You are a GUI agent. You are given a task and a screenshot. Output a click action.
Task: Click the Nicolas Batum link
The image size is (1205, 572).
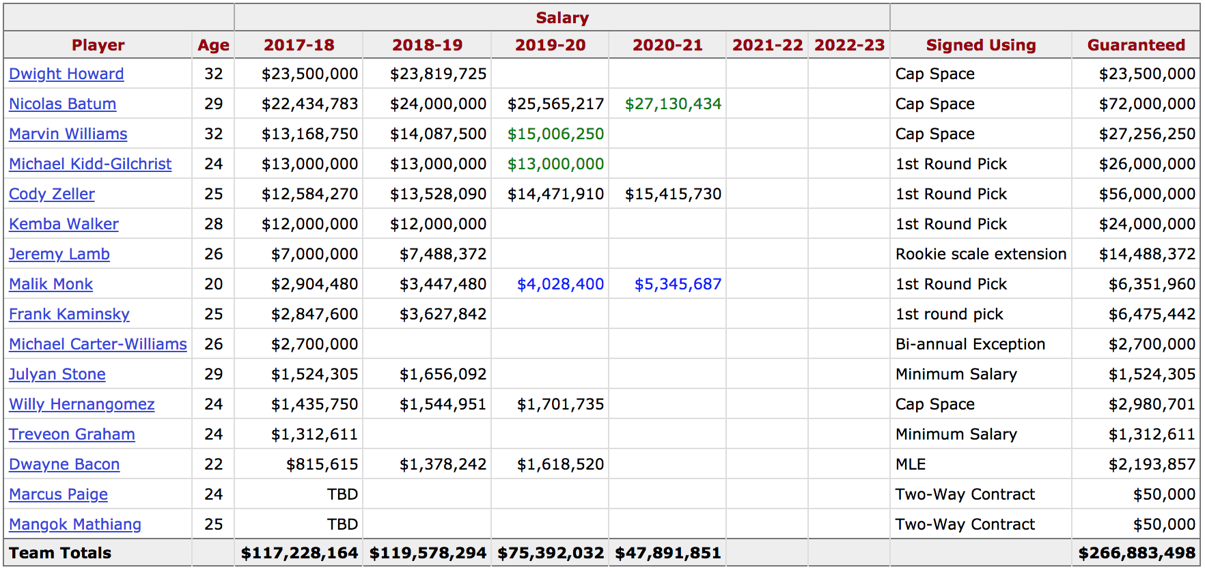[62, 104]
